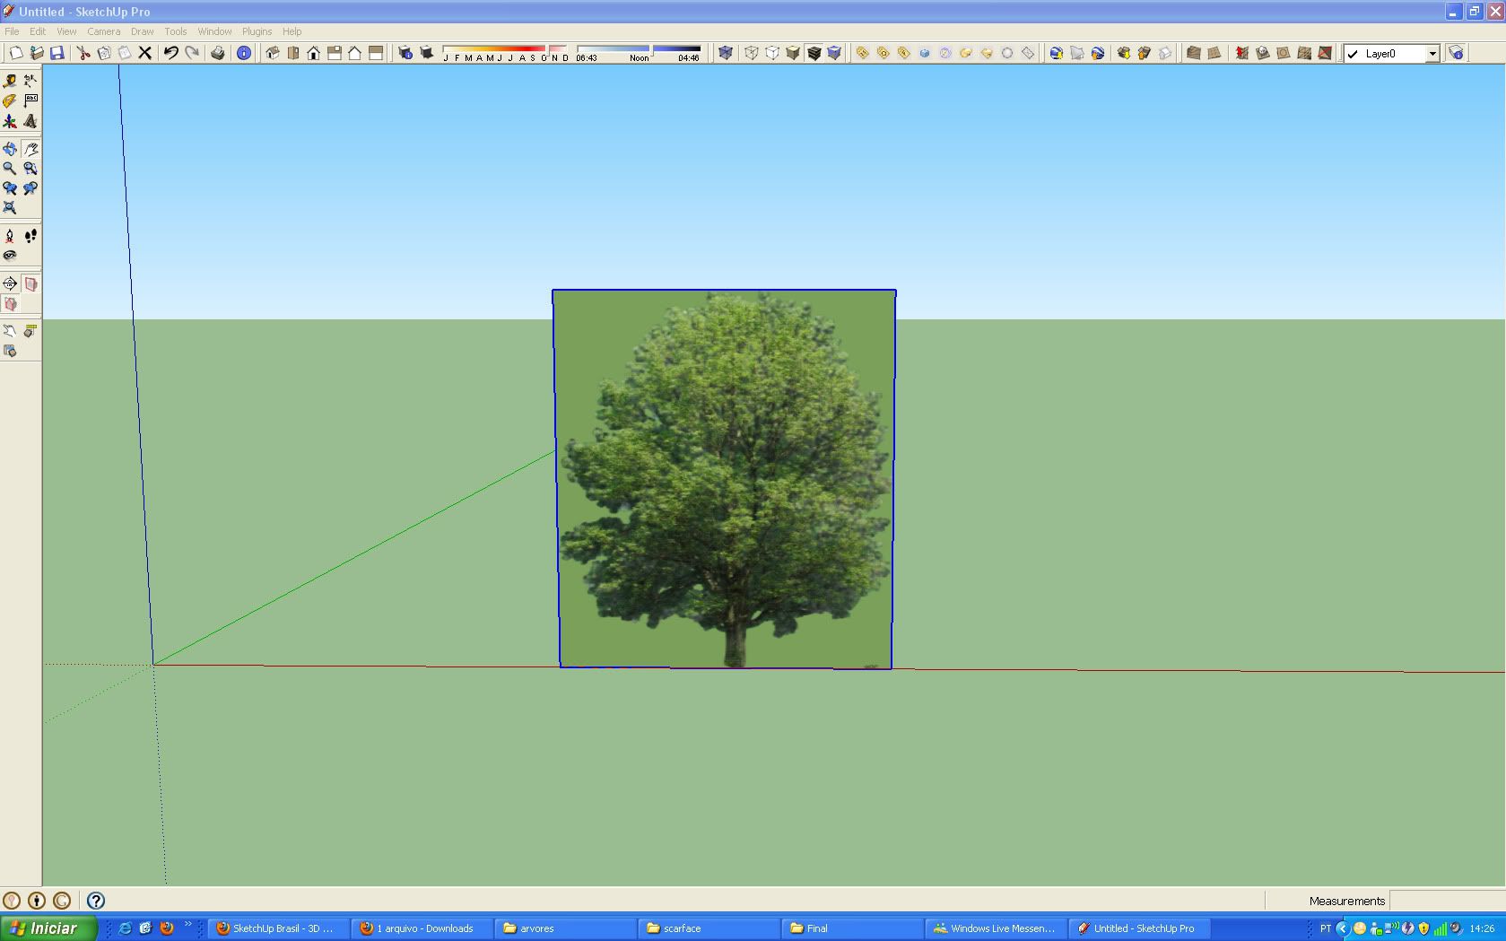Open the Window menu
Image resolution: width=1506 pixels, height=941 pixels.
214,31
